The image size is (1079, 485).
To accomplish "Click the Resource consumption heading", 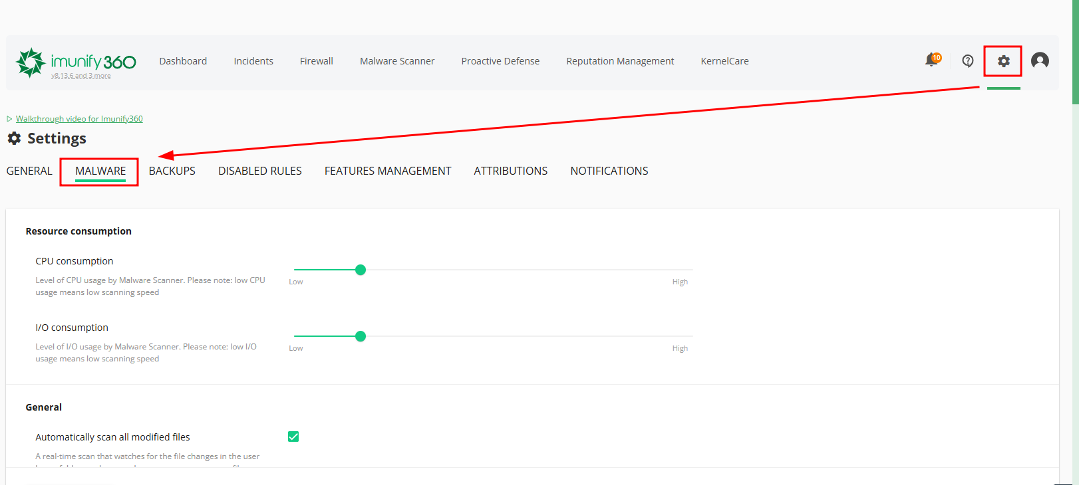I will pos(78,231).
